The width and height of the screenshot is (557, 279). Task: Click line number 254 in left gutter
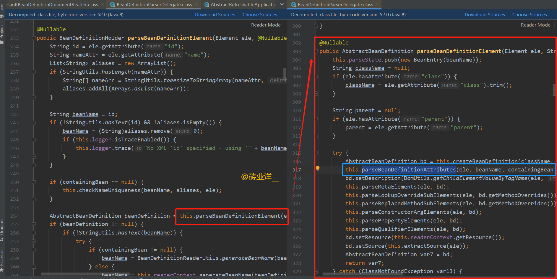click(14, 216)
